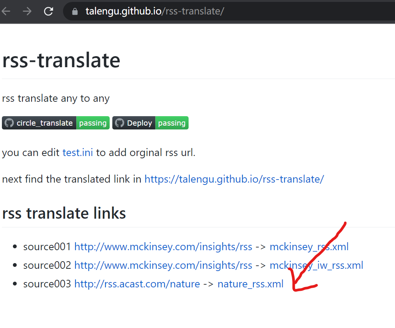Click the GitHub logo on Deploy badge
Screen dimensions: 395x328
[x=120, y=123]
